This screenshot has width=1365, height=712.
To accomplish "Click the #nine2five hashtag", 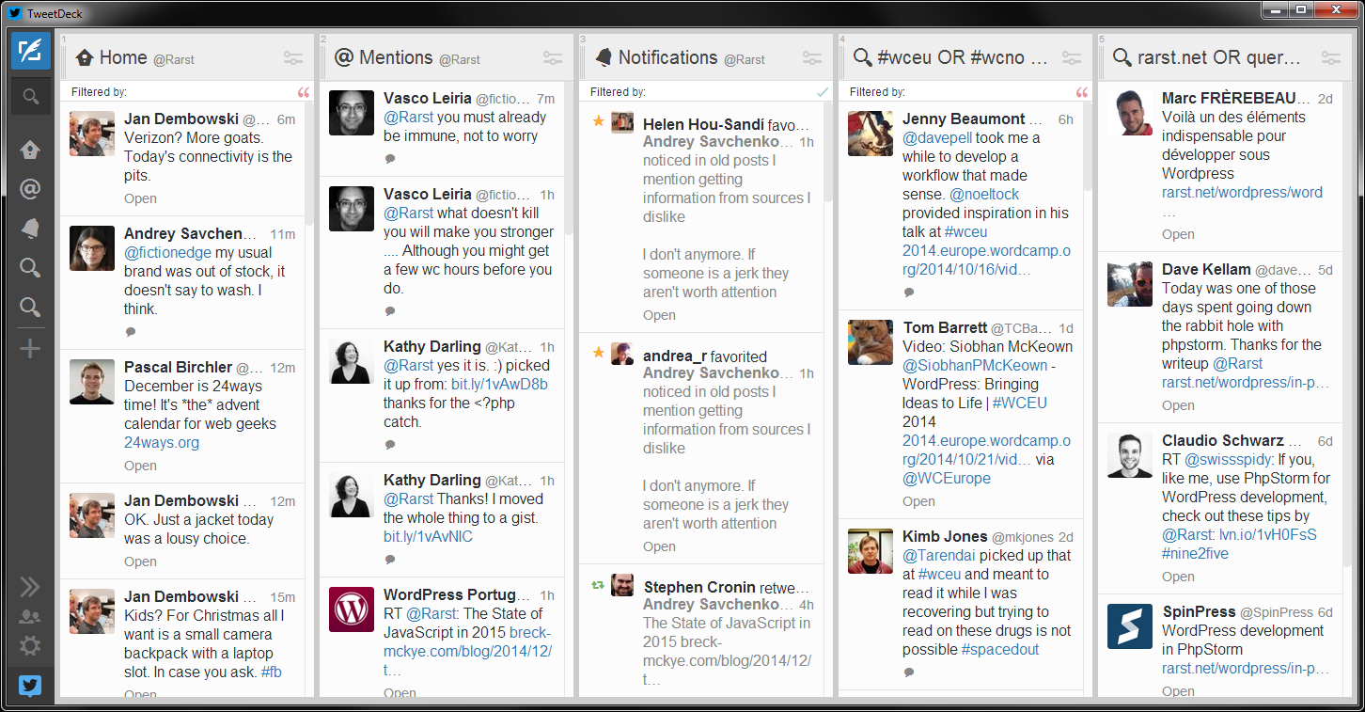I will pyautogui.click(x=1195, y=553).
